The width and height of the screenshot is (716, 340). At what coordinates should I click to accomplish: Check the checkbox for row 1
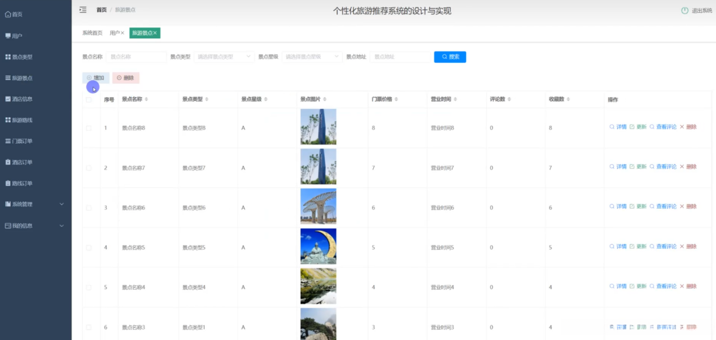pos(89,128)
